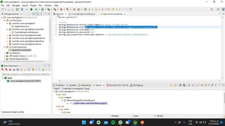Toggle Link with Editor in Package Explorer
The height and width of the screenshot is (126, 225).
tap(38, 14)
